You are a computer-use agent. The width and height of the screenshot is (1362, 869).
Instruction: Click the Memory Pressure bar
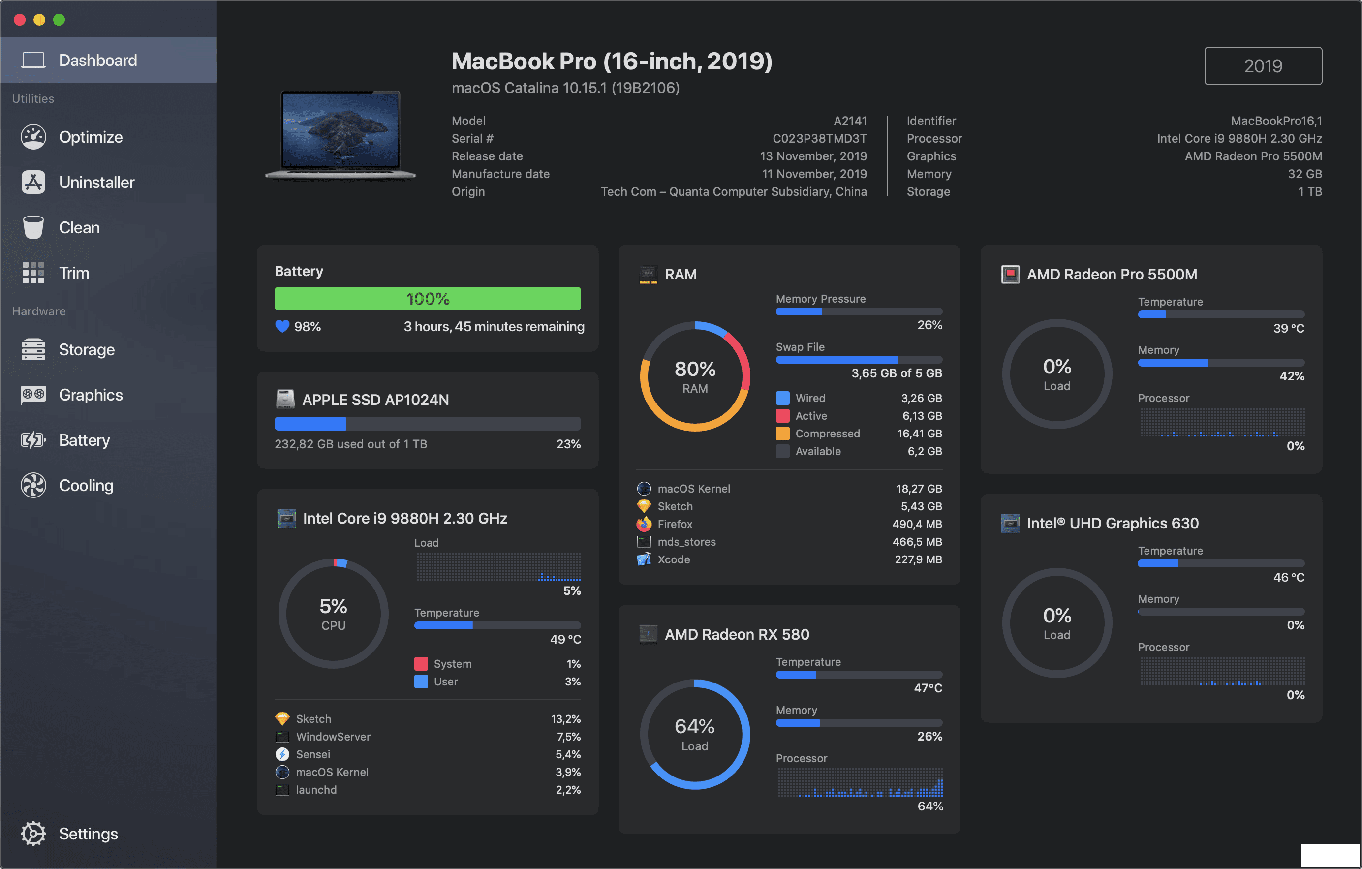(859, 312)
